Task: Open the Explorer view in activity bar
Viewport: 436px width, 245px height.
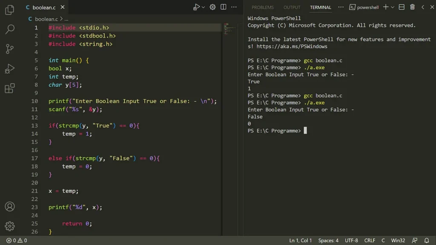Action: click(x=9, y=10)
